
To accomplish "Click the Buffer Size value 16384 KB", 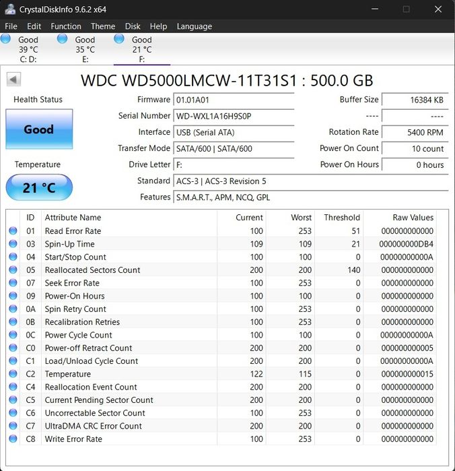I will point(415,100).
